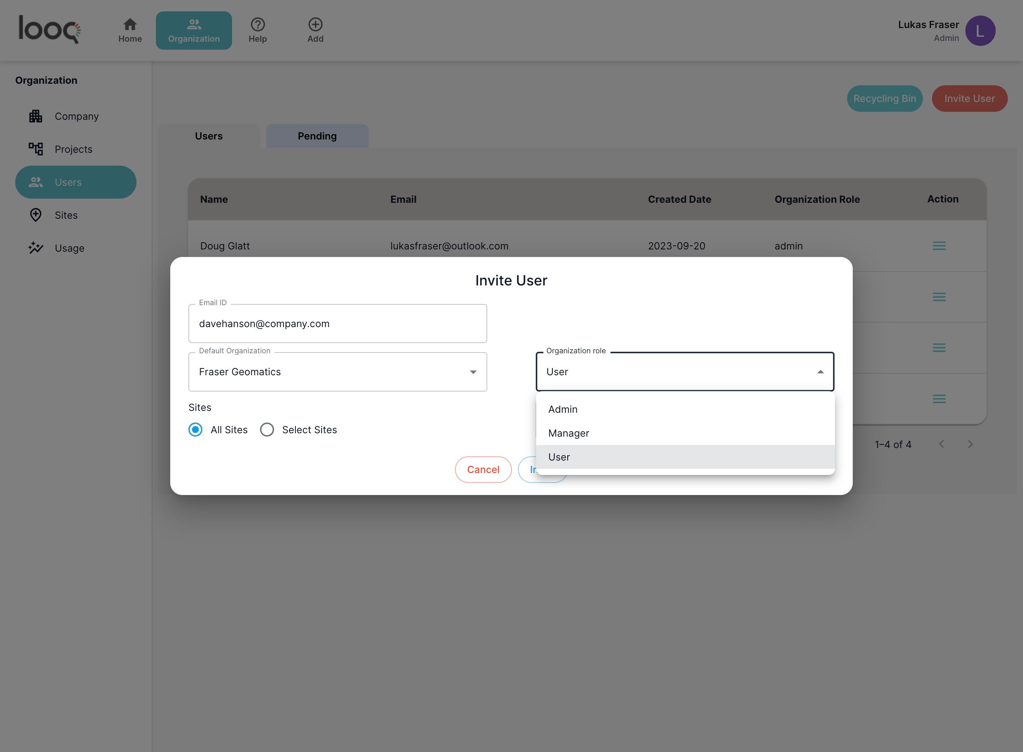This screenshot has height=752, width=1023.
Task: Expand the Default Organization dropdown
Action: point(473,372)
